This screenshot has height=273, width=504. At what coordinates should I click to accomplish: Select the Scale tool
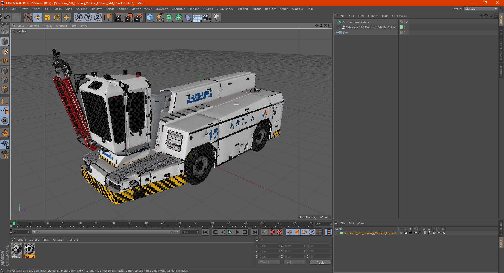click(47, 18)
